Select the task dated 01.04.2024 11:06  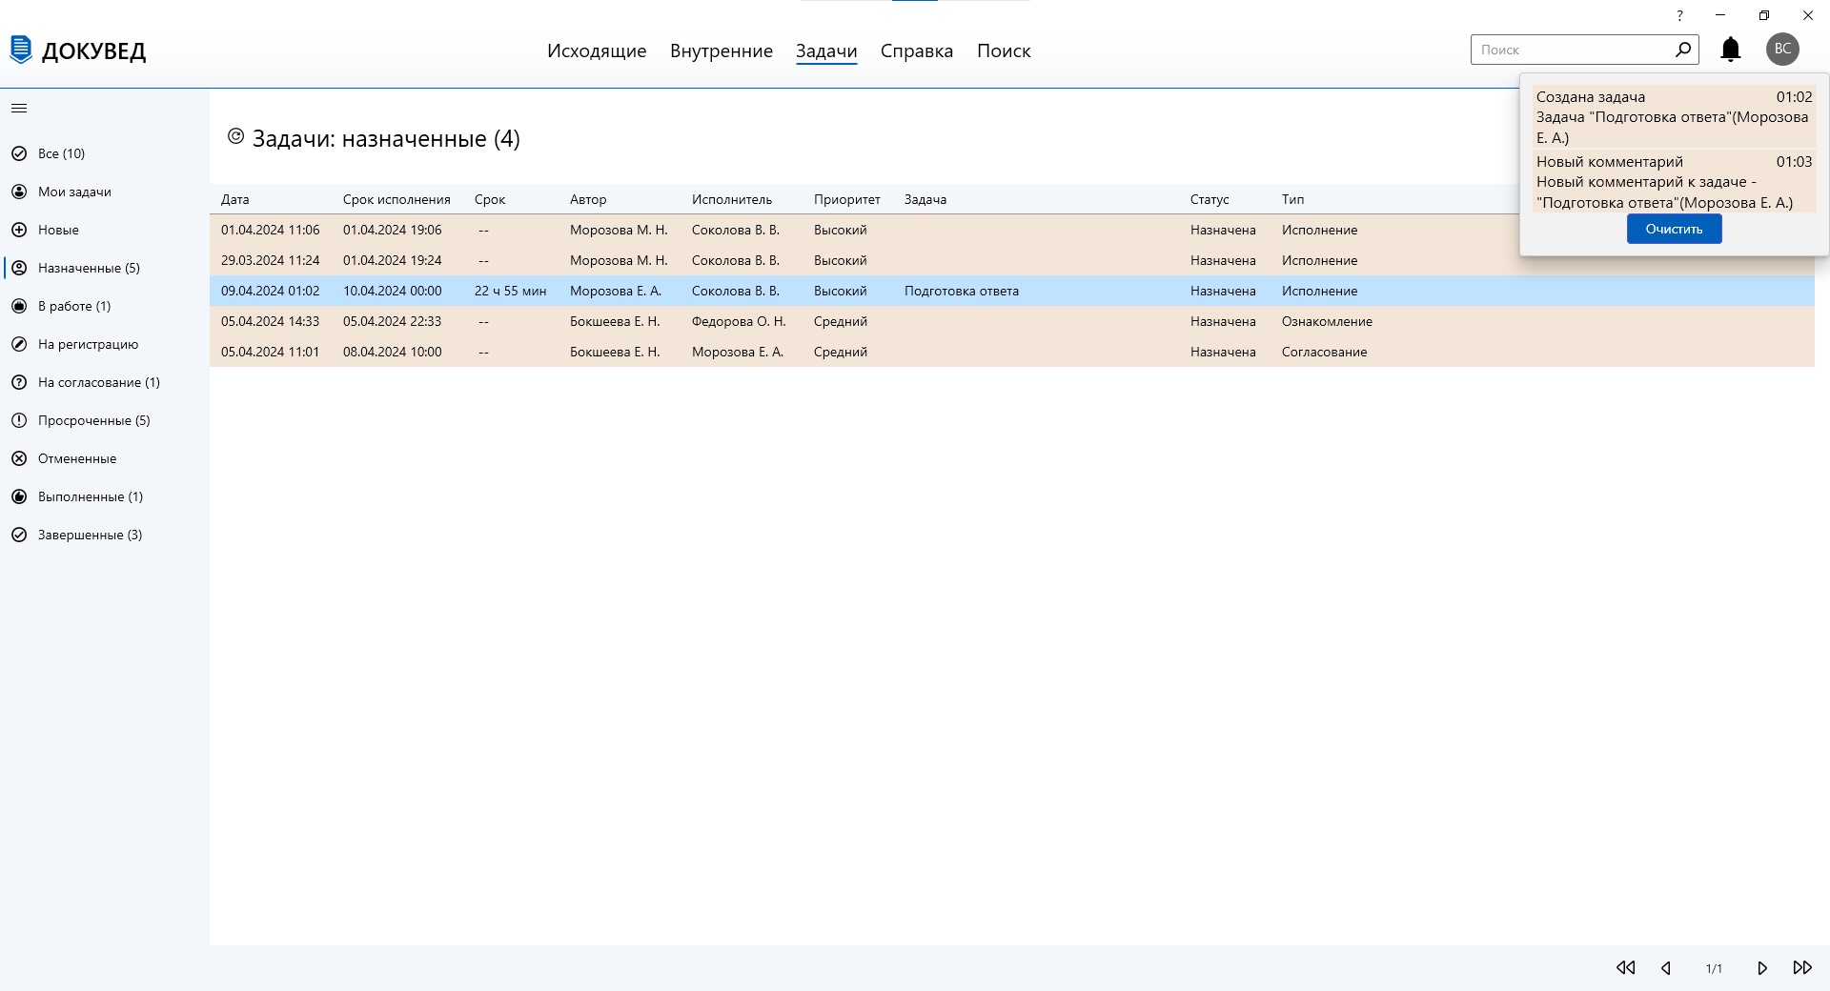tap(1012, 230)
